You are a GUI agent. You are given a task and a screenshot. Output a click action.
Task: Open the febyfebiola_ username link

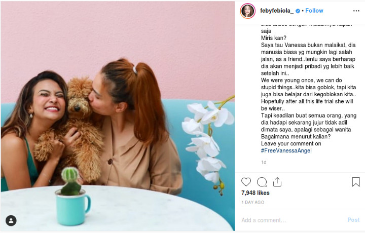point(277,11)
